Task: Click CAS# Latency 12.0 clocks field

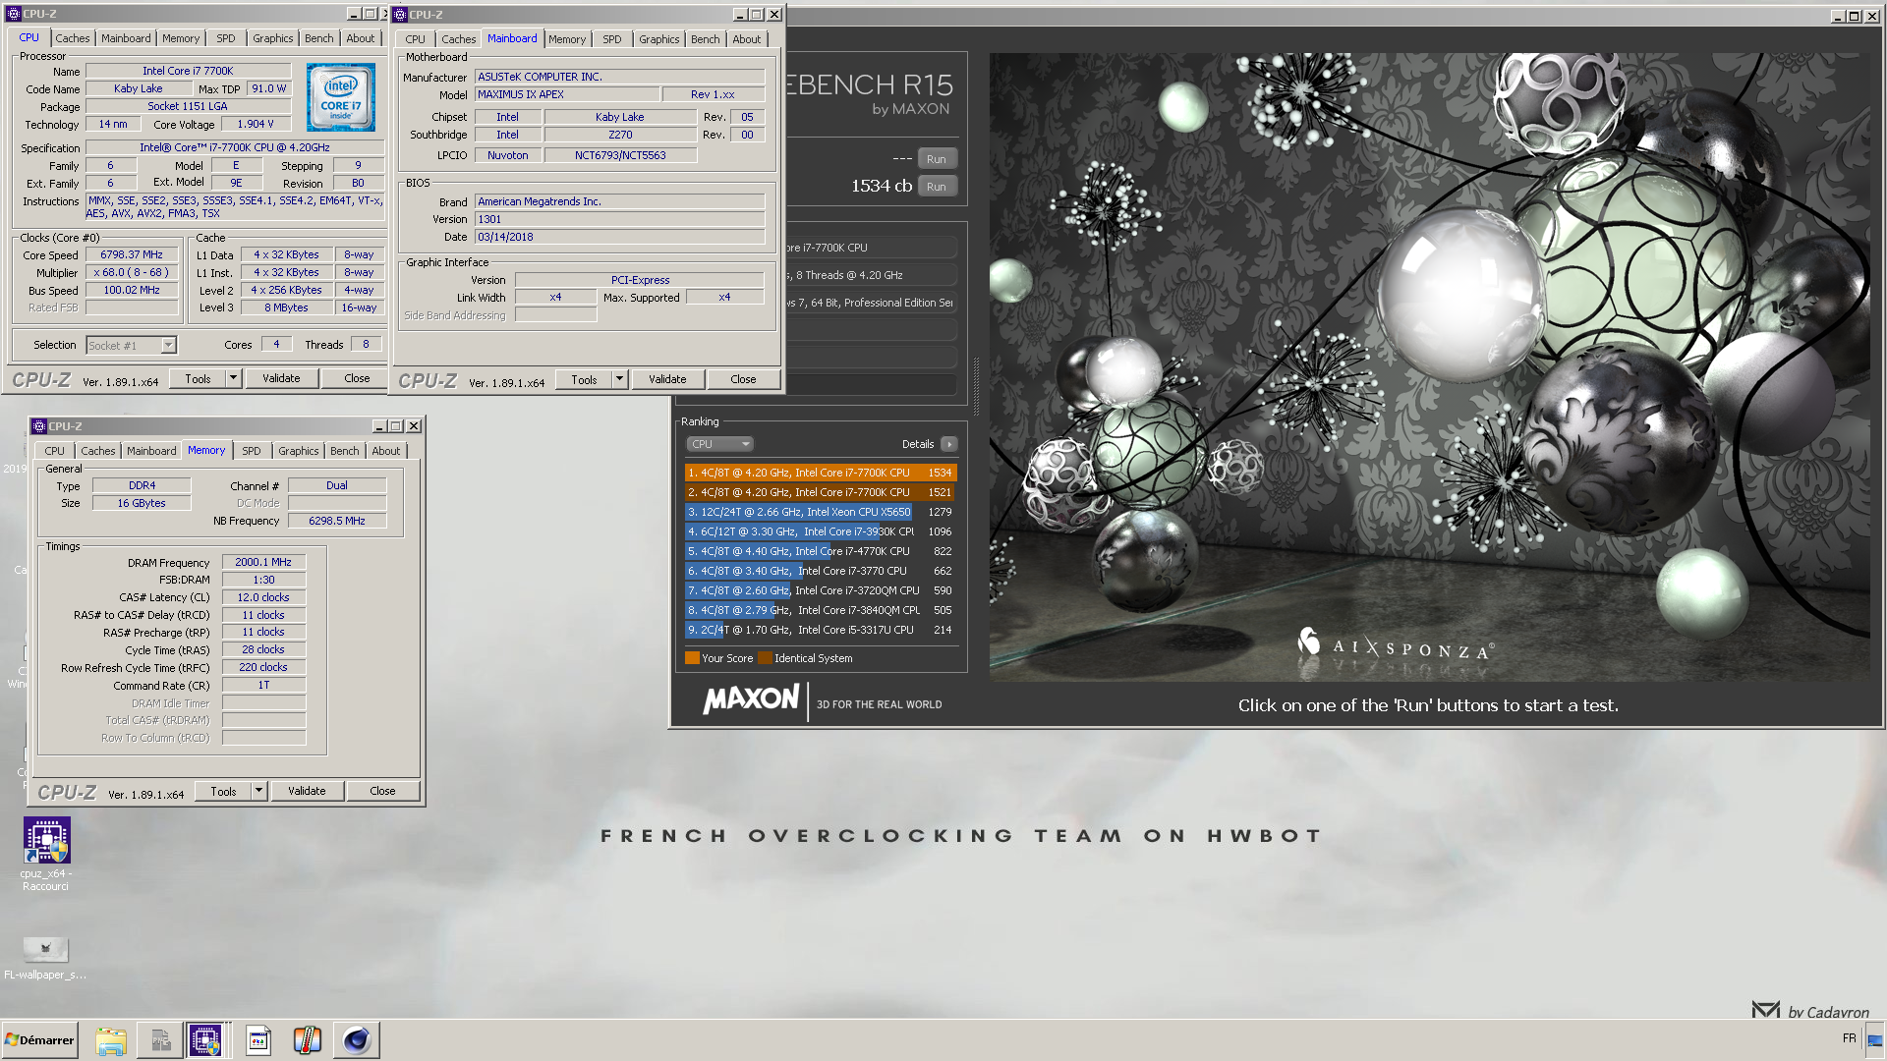Action: click(x=263, y=597)
